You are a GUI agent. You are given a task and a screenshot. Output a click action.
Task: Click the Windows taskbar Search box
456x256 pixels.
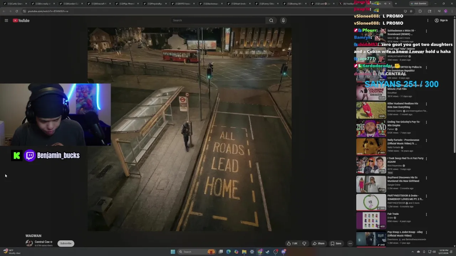(x=196, y=252)
